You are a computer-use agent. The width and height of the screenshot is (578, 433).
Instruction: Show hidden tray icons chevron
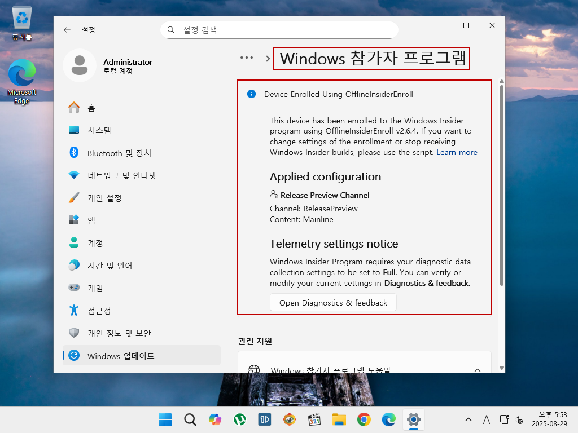468,419
